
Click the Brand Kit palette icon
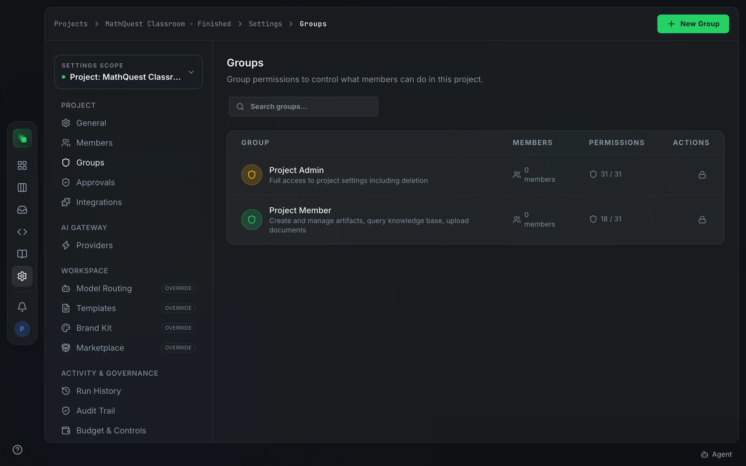point(66,328)
